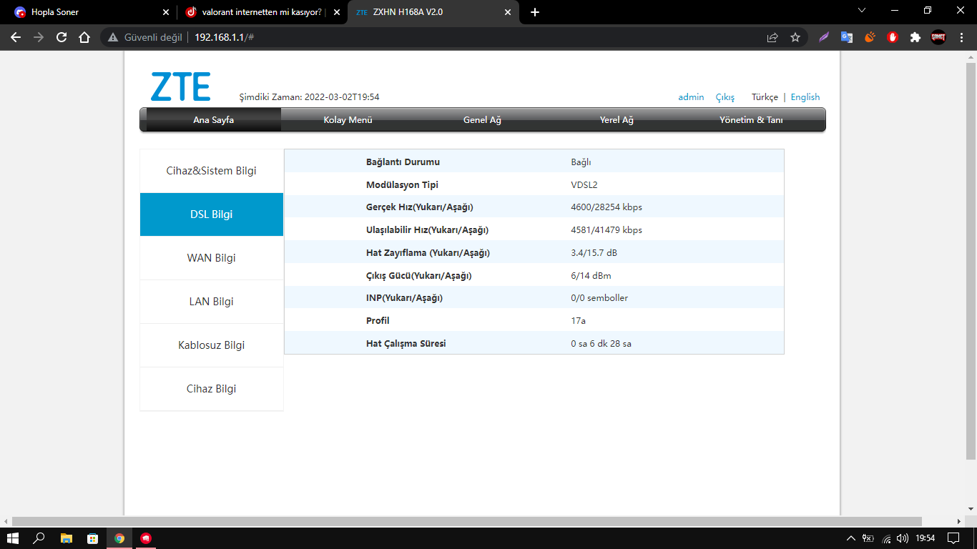Open File Explorer from the taskbar

point(66,538)
